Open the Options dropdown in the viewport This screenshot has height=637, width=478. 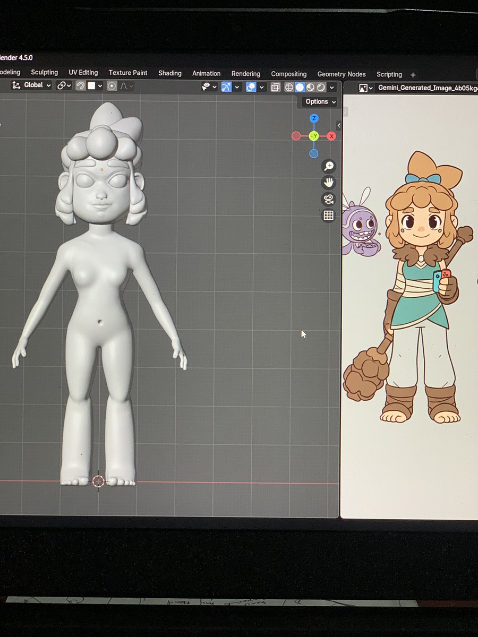[319, 101]
